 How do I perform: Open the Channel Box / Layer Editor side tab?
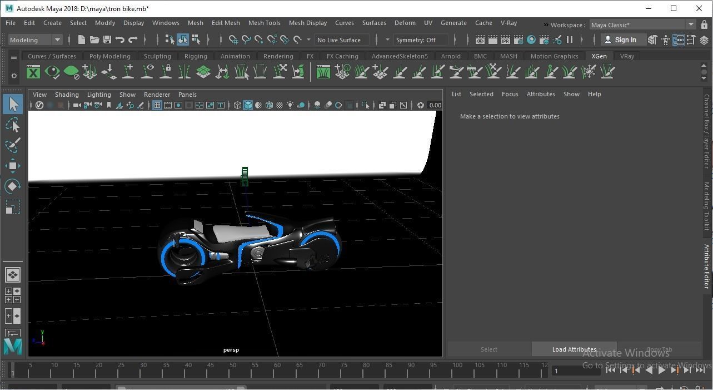(x=706, y=131)
